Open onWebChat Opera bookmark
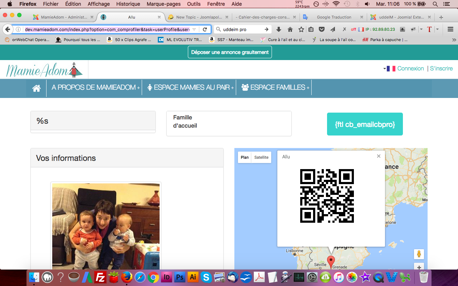Screen dimensions: 458x286 click(27, 40)
